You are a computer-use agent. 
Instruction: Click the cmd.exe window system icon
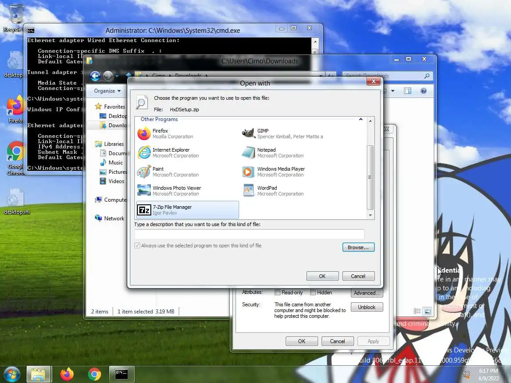tap(31, 30)
